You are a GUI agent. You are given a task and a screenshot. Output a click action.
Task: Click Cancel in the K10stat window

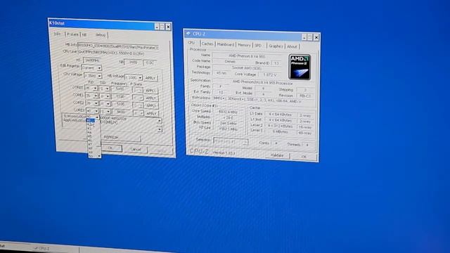coord(136,149)
